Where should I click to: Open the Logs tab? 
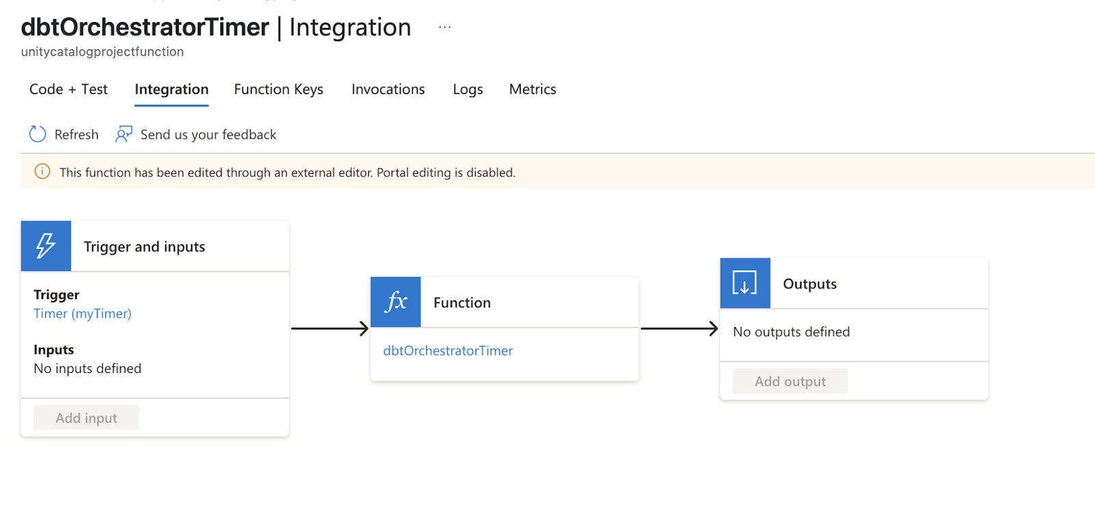468,90
